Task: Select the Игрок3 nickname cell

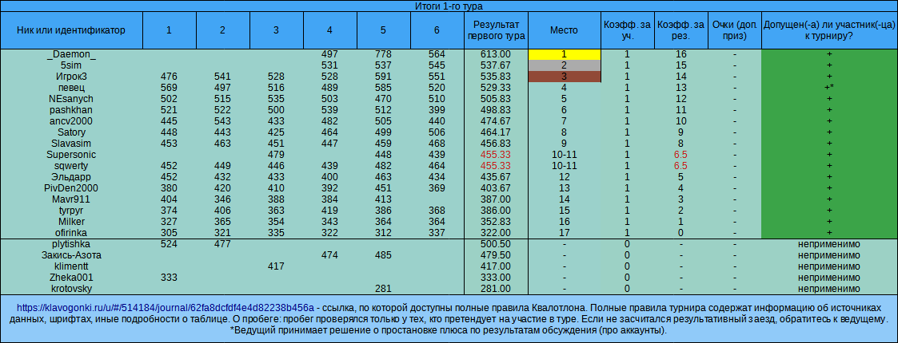Action: tap(71, 77)
